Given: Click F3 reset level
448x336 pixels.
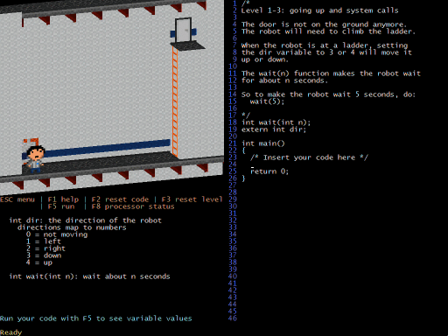Looking at the screenshot, I should (192, 199).
